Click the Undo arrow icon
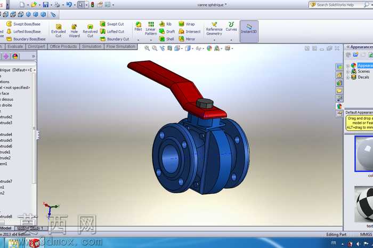 click(69, 4)
